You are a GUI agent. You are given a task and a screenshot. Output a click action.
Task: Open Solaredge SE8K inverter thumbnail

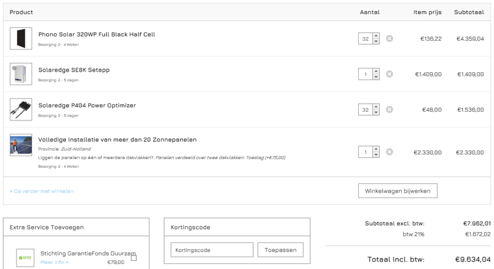coord(21,74)
